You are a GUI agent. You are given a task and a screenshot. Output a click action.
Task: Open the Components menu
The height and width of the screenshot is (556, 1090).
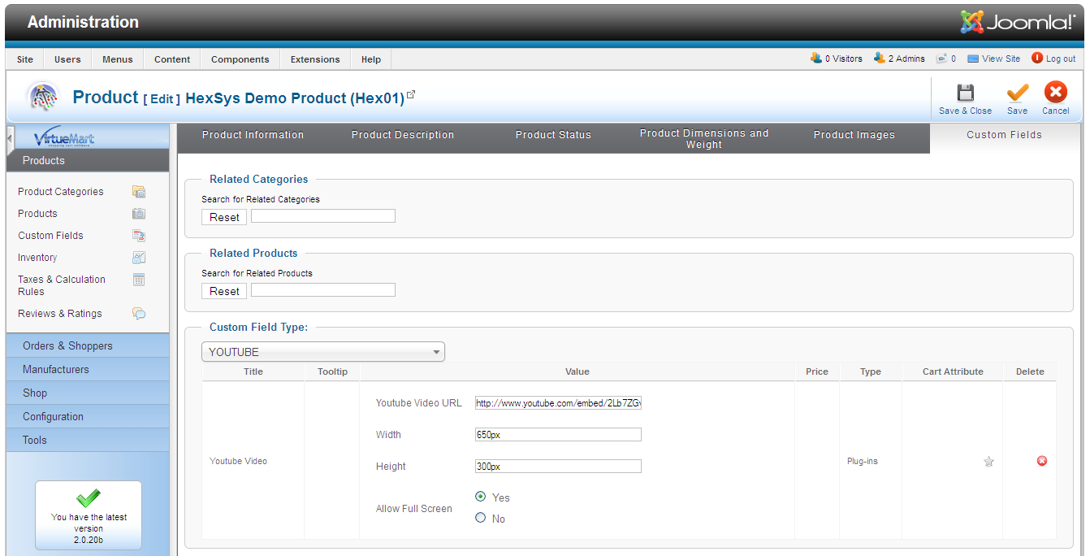(x=240, y=59)
